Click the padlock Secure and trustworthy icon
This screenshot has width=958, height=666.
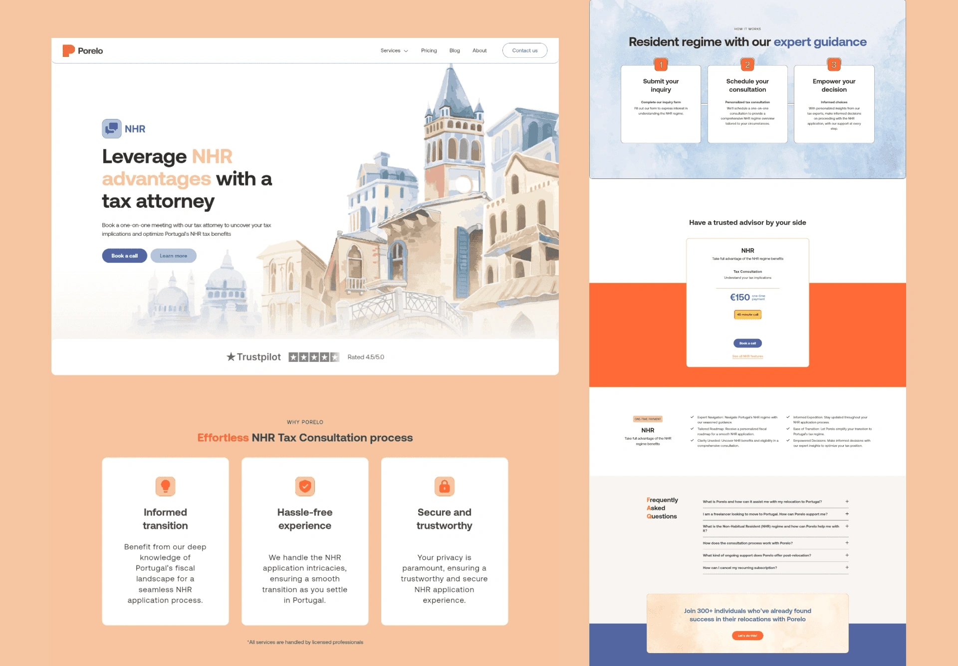click(x=444, y=486)
